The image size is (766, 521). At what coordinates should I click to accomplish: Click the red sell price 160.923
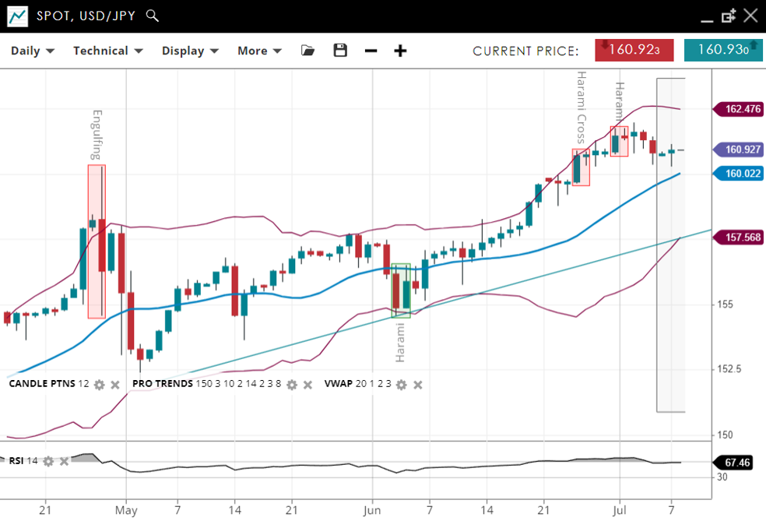(x=634, y=50)
